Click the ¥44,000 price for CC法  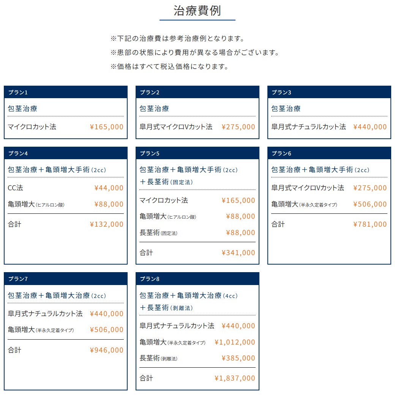coord(109,188)
